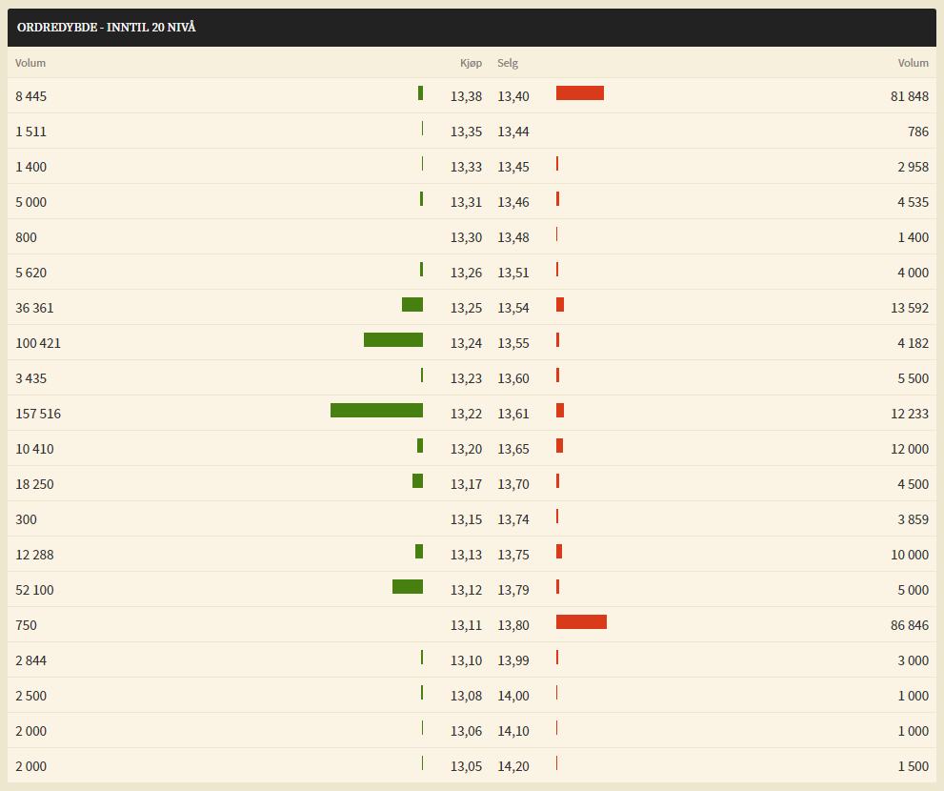Select sell volume 2 958
The image size is (944, 791).
click(914, 167)
